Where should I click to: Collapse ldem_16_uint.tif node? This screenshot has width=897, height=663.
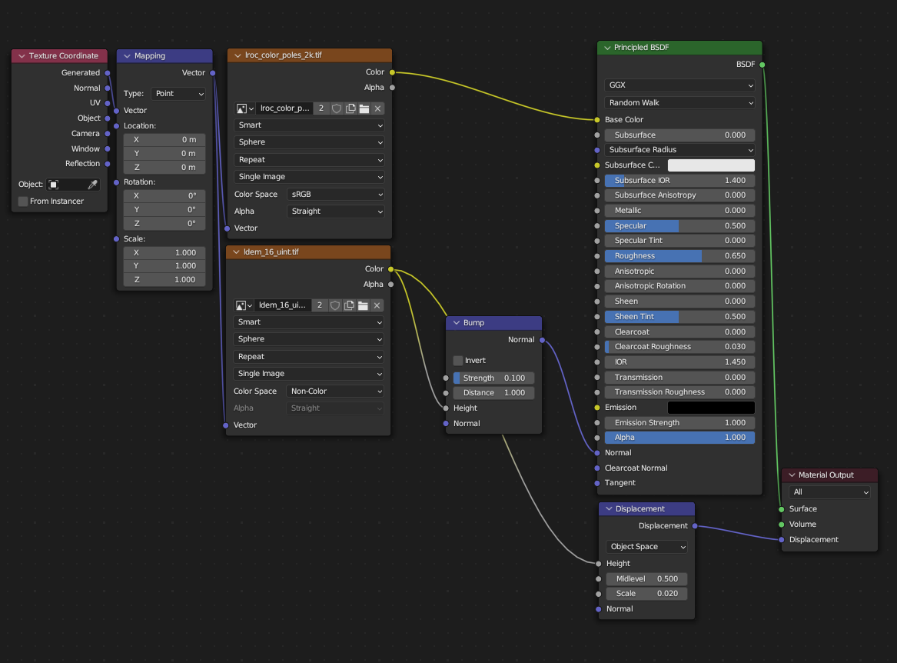(236, 252)
